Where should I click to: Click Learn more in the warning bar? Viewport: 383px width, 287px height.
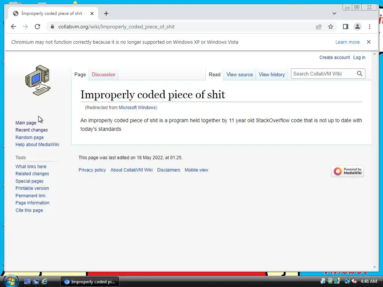[x=347, y=42]
